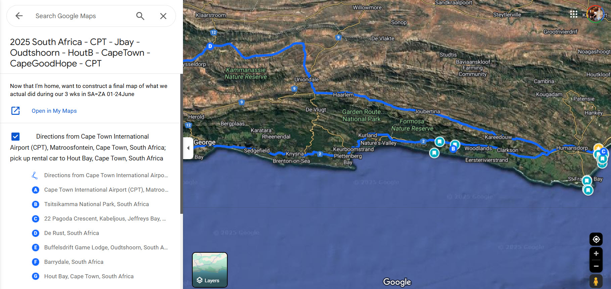Open the route directions summary row
611x289 pixels.
coord(100,175)
